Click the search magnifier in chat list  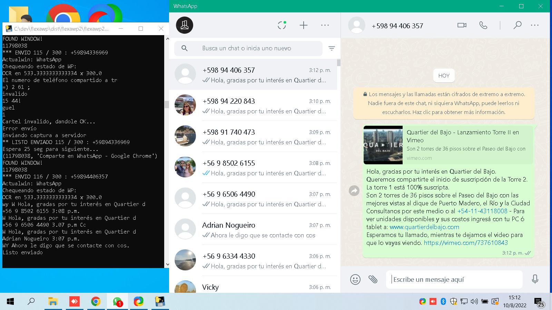[185, 49]
